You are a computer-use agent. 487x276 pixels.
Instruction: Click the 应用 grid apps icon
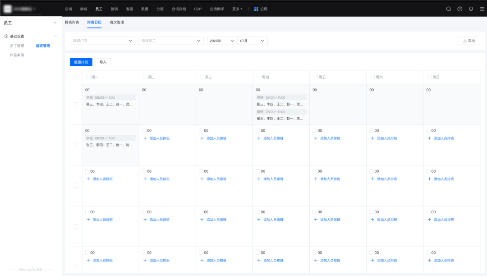tap(256, 9)
